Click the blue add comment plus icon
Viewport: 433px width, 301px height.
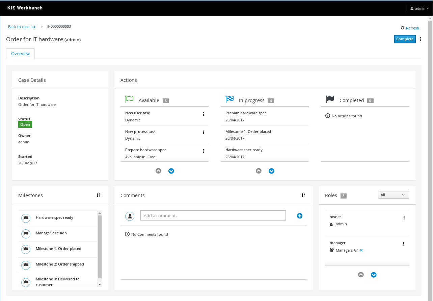click(x=300, y=216)
